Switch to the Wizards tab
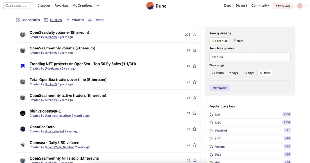 pos(75,20)
